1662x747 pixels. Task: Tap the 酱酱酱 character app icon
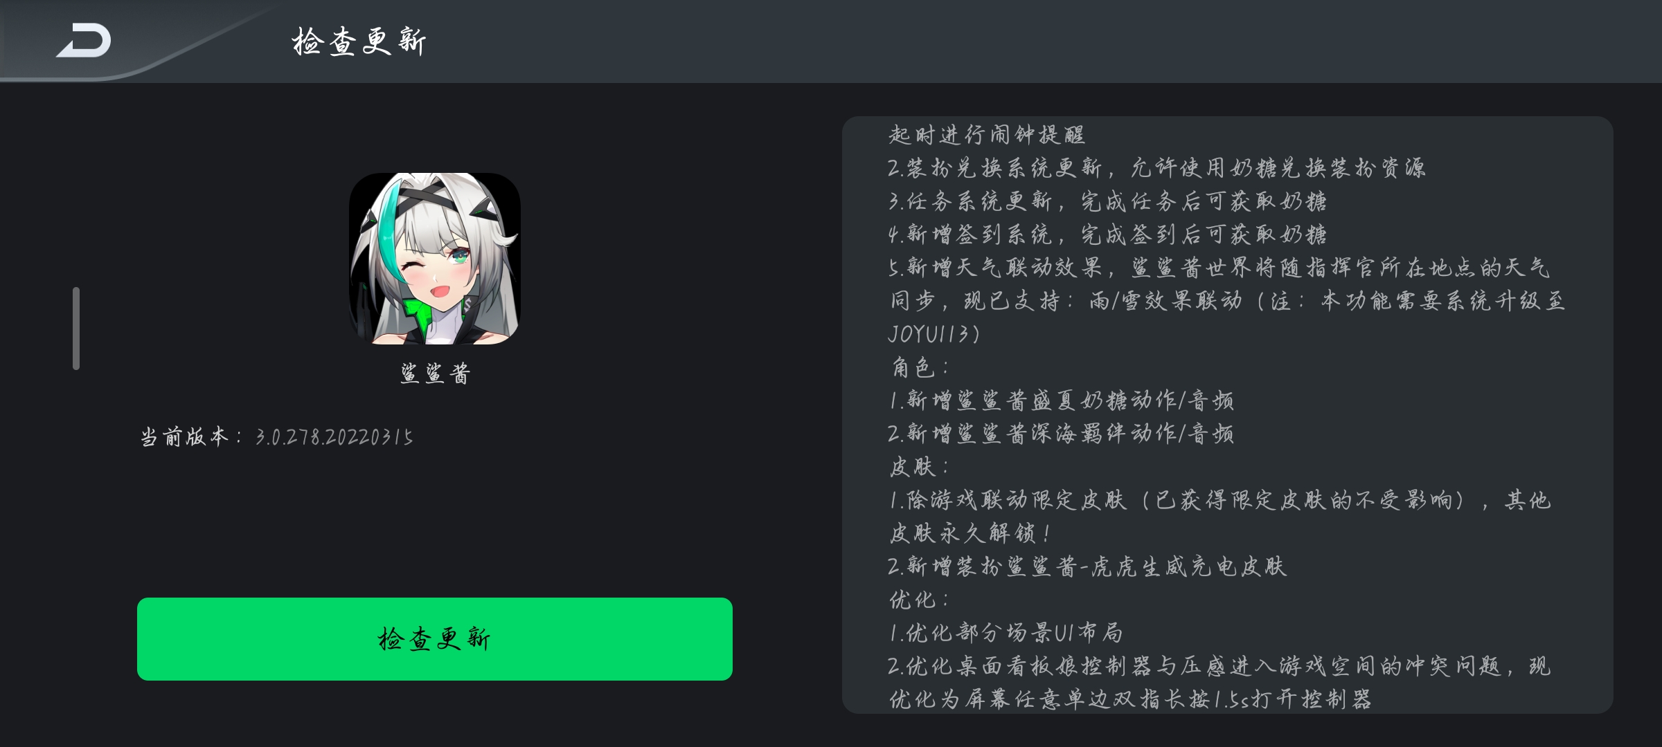click(x=435, y=259)
